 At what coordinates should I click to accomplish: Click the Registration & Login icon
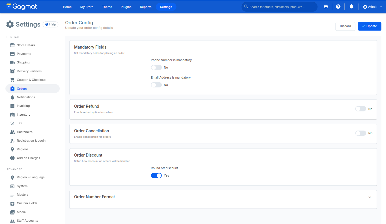tap(12, 141)
